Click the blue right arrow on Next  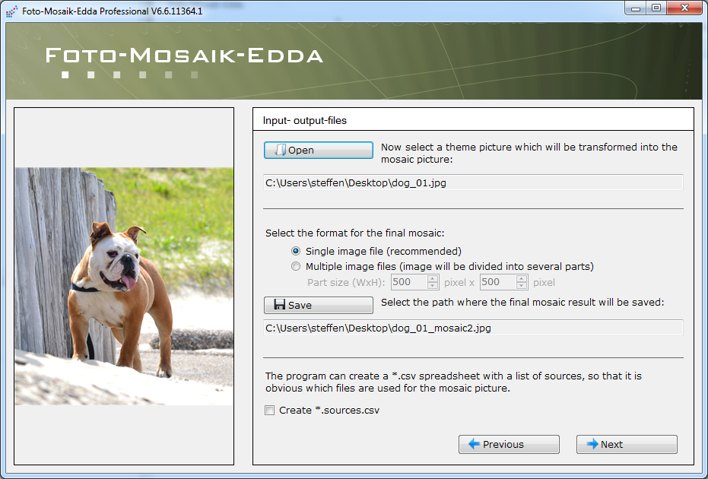592,444
